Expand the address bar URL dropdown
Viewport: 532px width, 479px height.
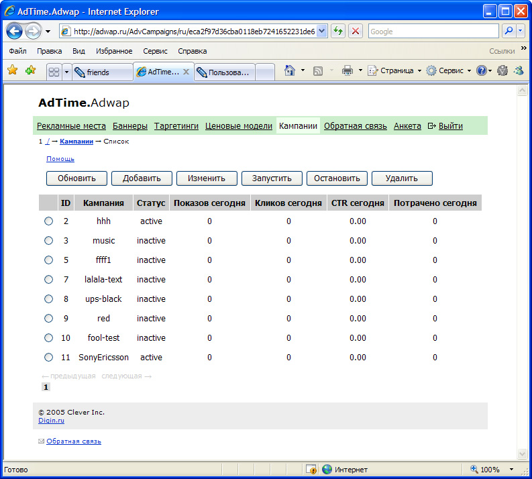pos(321,31)
